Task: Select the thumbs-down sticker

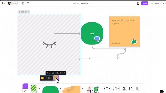Action: (x=97, y=39)
